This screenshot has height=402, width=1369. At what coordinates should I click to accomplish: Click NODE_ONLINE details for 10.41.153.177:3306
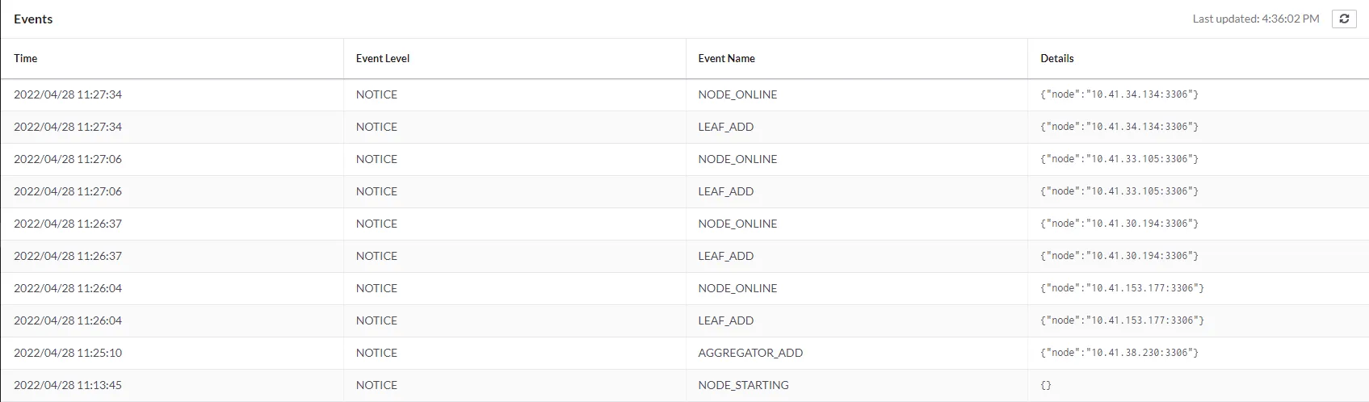(1122, 288)
